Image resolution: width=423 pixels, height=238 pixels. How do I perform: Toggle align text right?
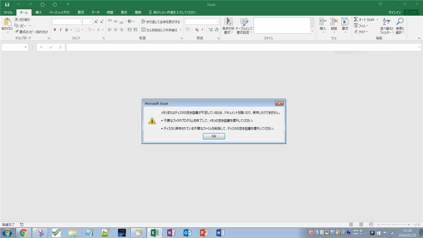coord(121,30)
